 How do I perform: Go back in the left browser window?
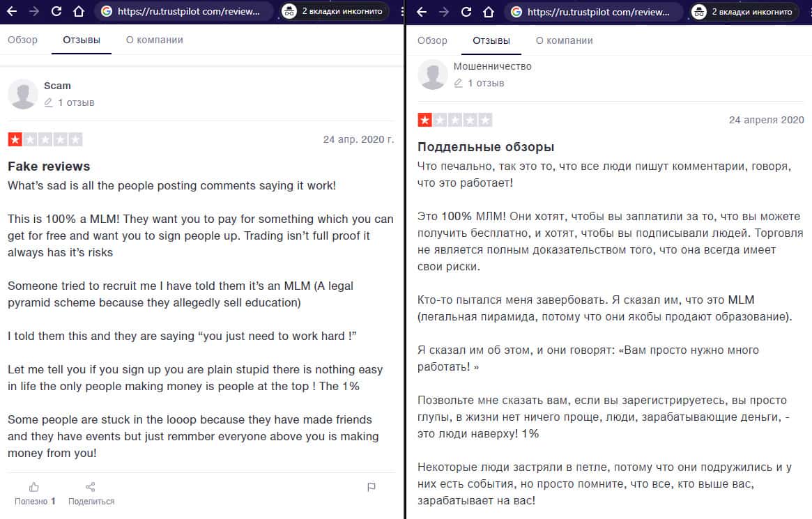pyautogui.click(x=13, y=11)
